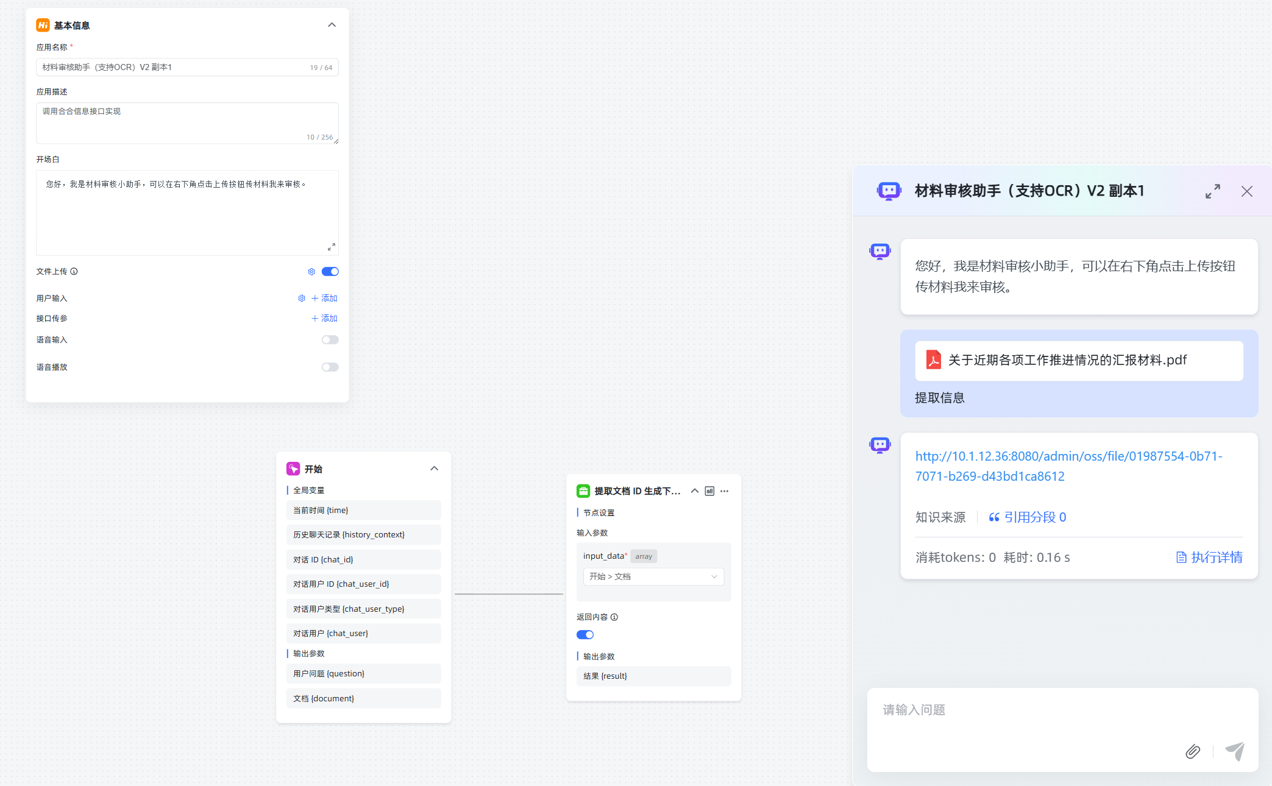Open the 10.1.12.36 file URL link
This screenshot has height=786, width=1272.
pos(1068,466)
